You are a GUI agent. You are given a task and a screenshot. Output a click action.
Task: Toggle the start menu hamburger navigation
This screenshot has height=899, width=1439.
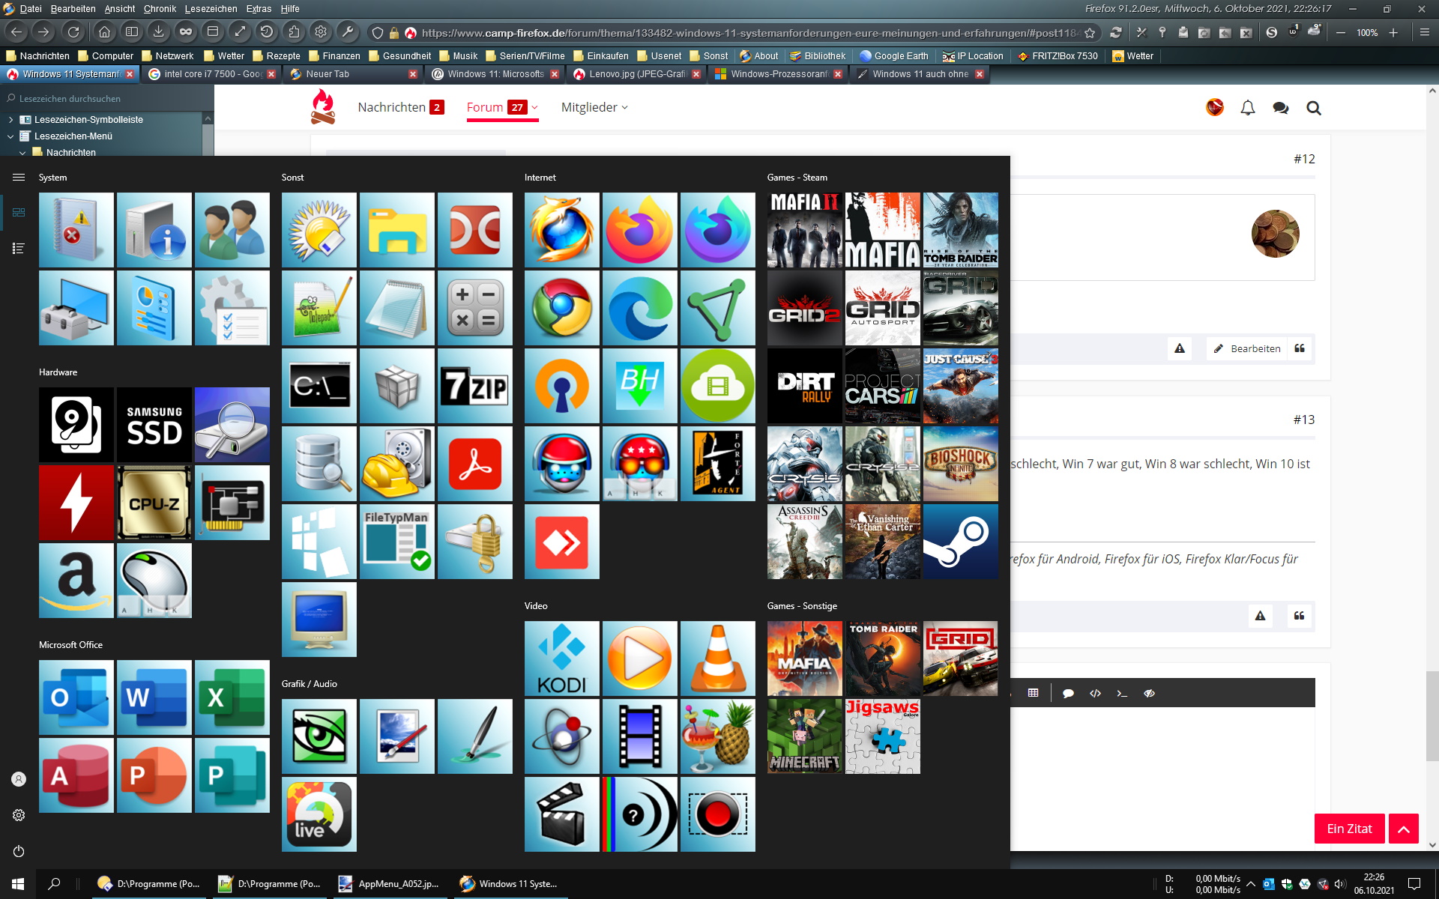click(x=19, y=178)
